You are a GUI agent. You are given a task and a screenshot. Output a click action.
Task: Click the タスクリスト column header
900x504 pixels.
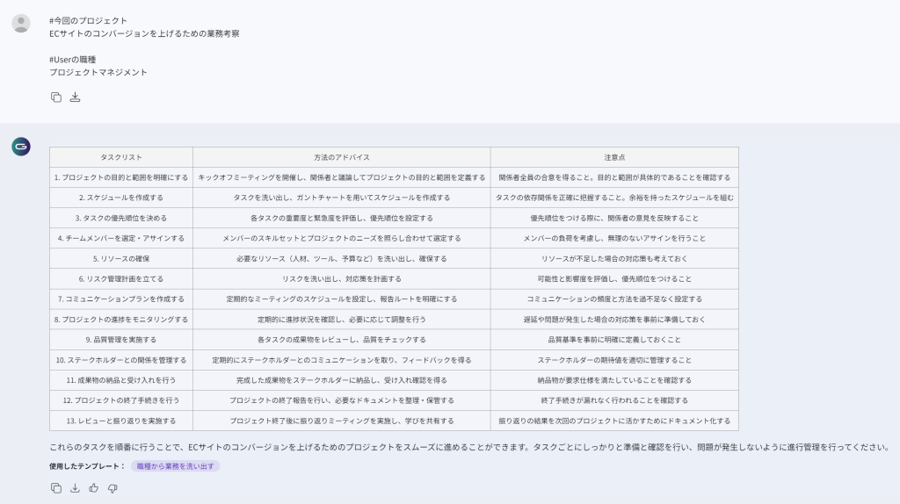[121, 157]
